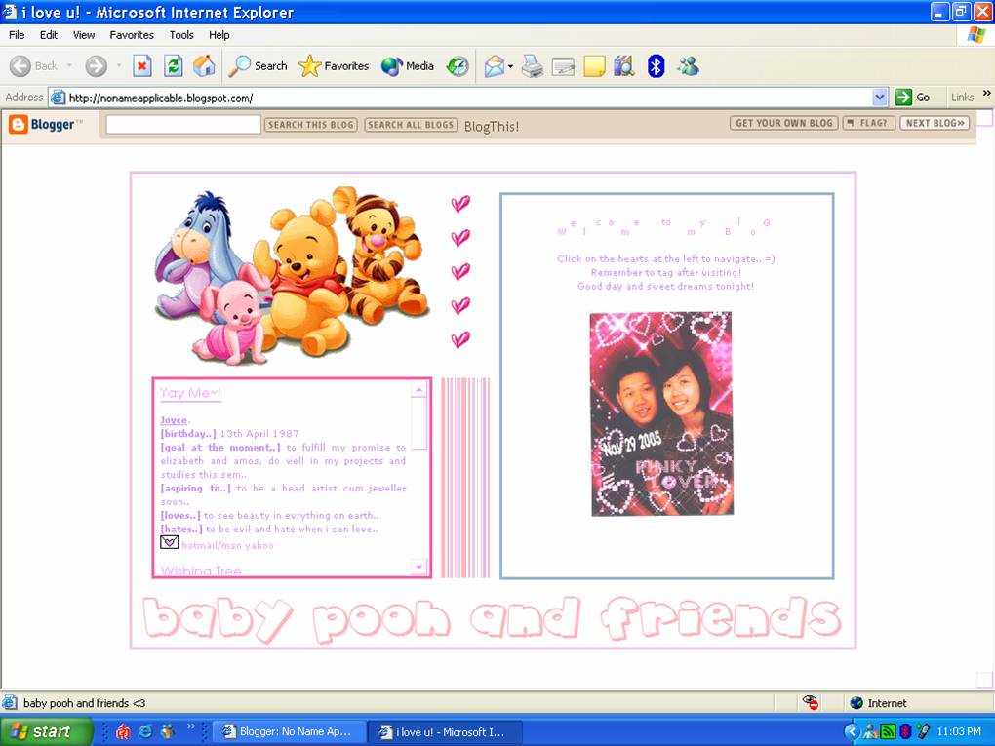
Task: Click the Bluetooth system tray icon
Action: 905,731
